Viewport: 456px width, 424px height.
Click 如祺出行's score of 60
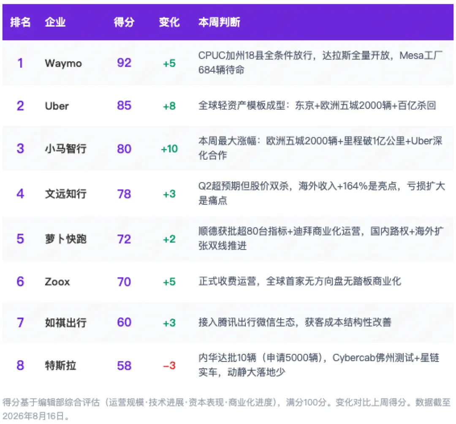[124, 322]
